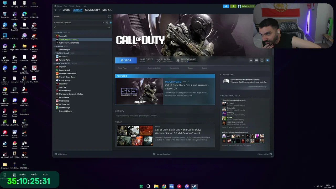Toggle sort by recent activity clock icon
This screenshot has width=336, height=189.
click(x=107, y=23)
